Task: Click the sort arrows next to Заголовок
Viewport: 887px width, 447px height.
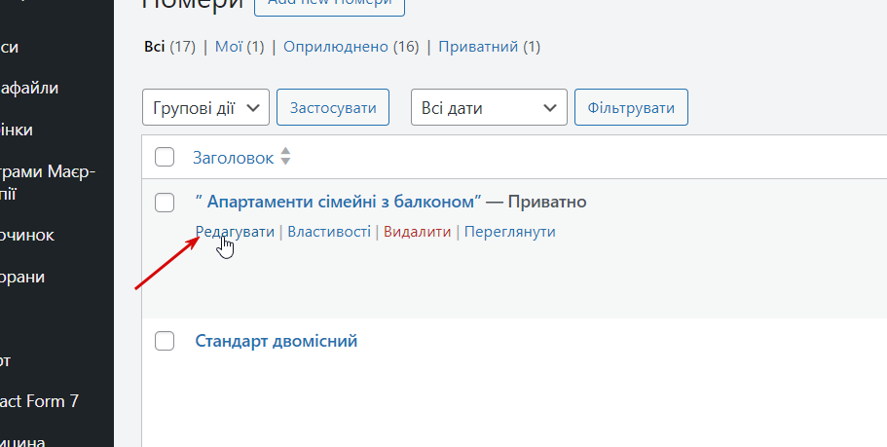Action: (285, 157)
